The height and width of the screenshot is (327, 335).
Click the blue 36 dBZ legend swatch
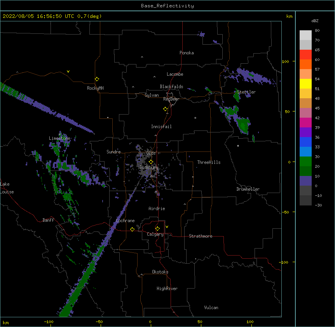(305, 142)
